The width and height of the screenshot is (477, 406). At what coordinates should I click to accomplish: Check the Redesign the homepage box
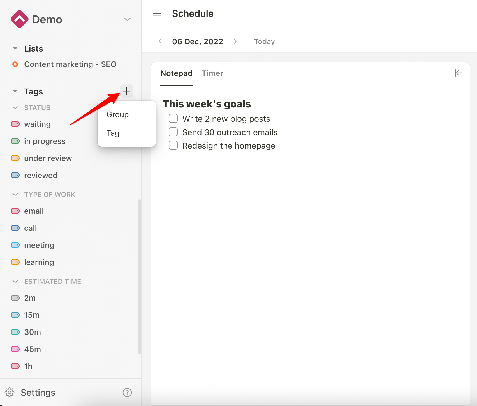pos(173,145)
